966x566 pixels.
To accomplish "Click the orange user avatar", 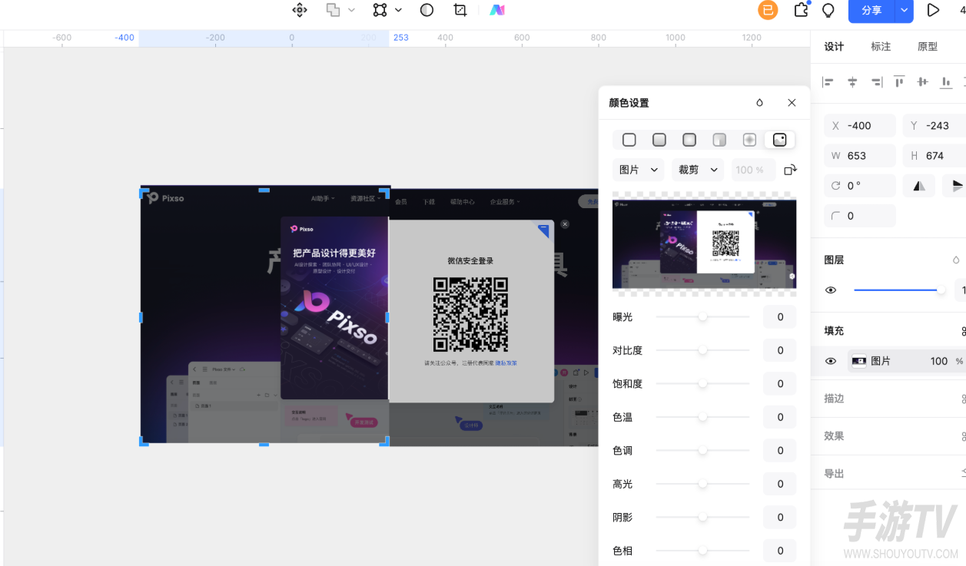I will [768, 10].
